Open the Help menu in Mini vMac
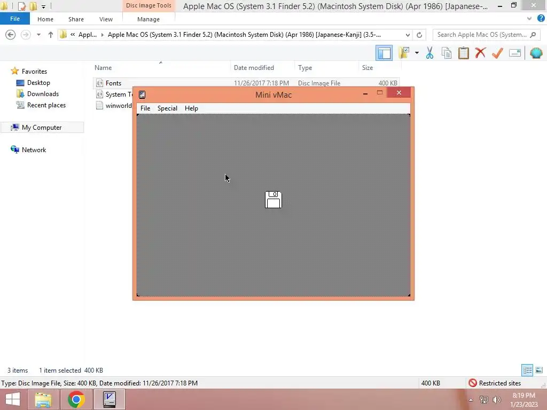This screenshot has width=547, height=410. [x=191, y=108]
